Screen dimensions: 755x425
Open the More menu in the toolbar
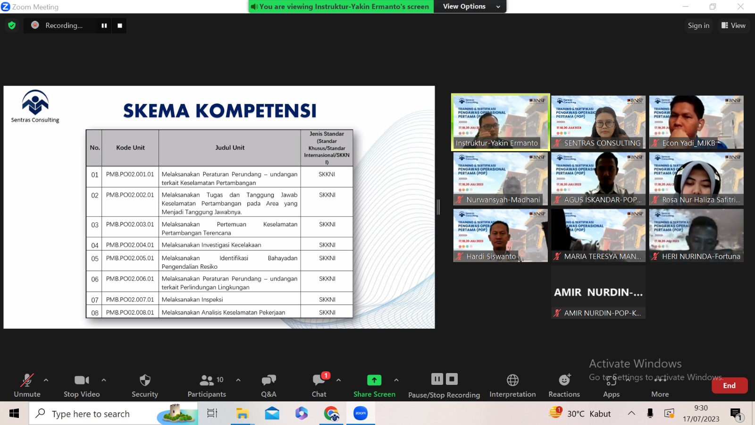(x=659, y=380)
